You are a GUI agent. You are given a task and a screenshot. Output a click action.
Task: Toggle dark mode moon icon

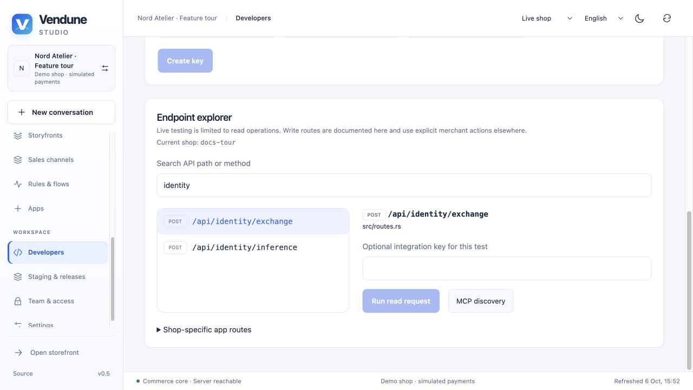(639, 18)
